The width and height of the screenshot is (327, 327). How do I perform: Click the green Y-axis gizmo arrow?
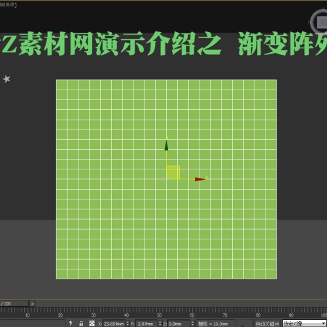point(167,145)
